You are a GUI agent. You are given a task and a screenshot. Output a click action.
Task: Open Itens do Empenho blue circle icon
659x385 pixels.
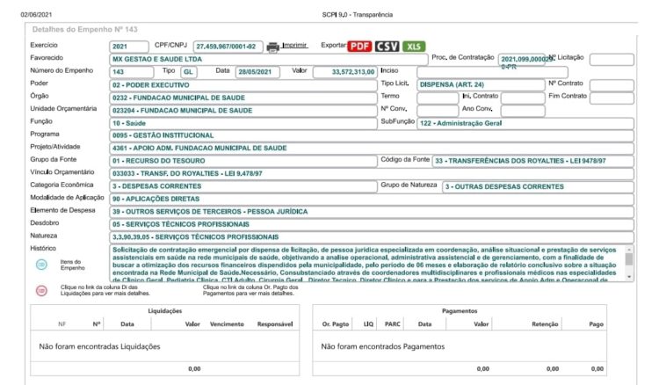tap(41, 265)
